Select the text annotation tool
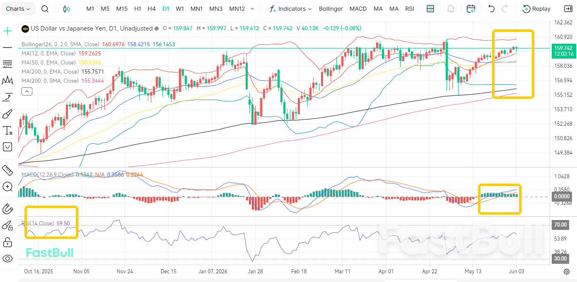The image size is (577, 282). coord(7,131)
